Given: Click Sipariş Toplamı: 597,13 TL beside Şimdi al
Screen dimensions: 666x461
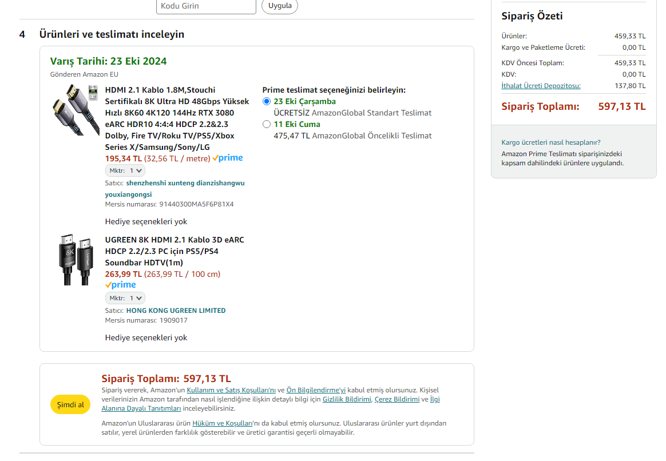Looking at the screenshot, I should coord(166,379).
